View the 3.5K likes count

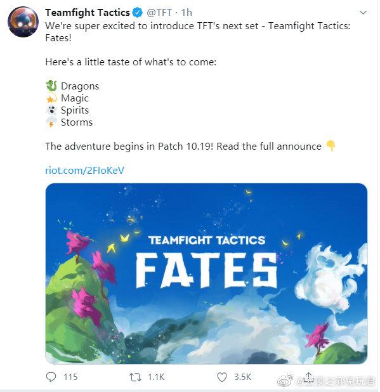click(243, 377)
